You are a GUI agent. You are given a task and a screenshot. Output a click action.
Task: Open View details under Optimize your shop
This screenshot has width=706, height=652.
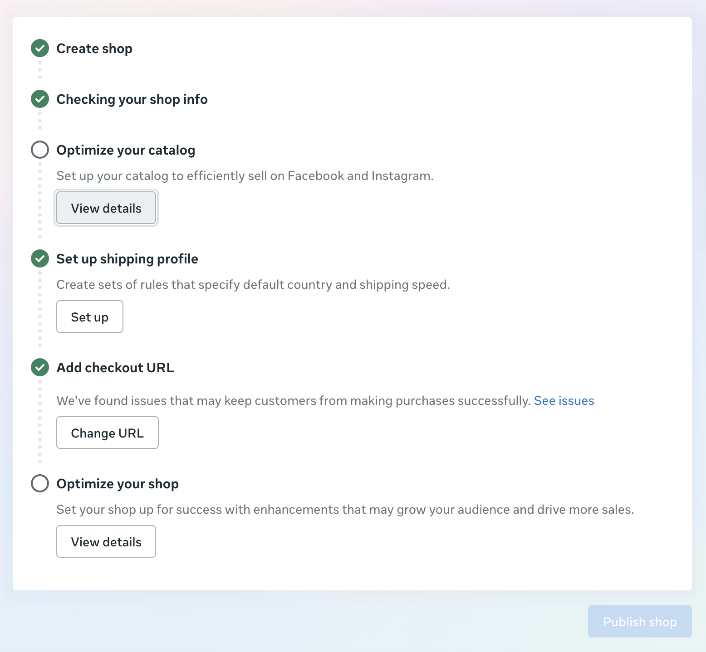tap(106, 542)
